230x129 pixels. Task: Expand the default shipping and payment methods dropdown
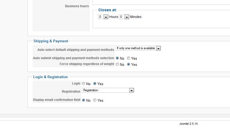[x=138, y=48]
